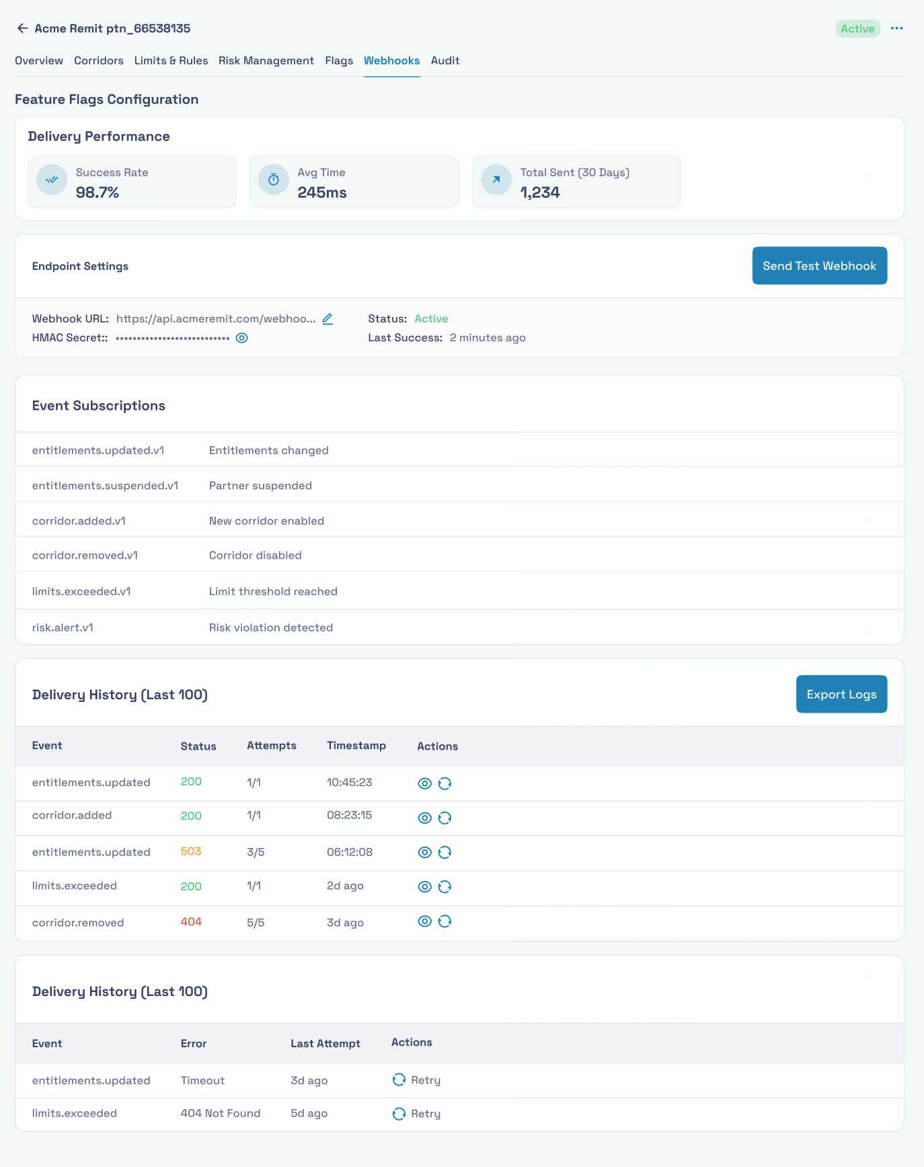
Task: Retry the entitlements.updated Timeout delivery
Action: tap(416, 1080)
